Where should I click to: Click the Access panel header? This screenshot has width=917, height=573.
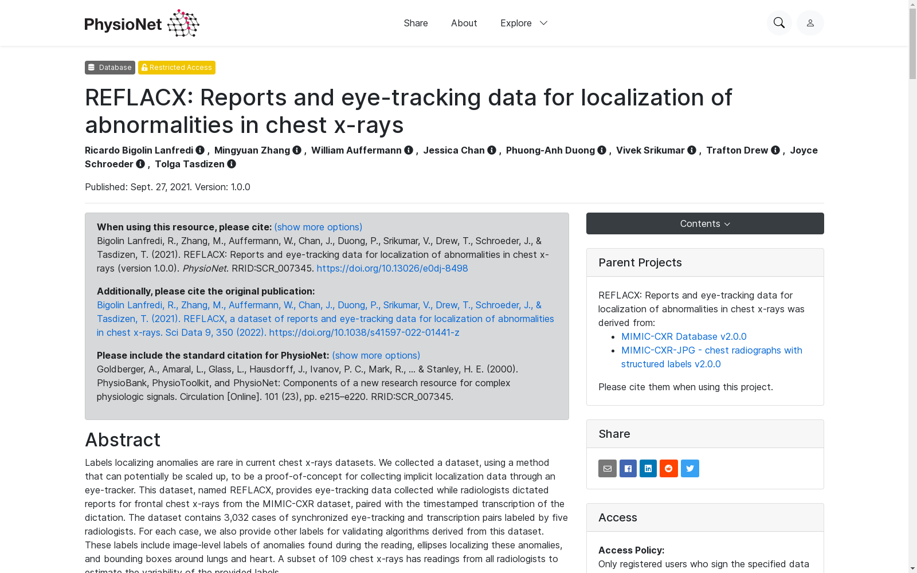click(x=705, y=517)
